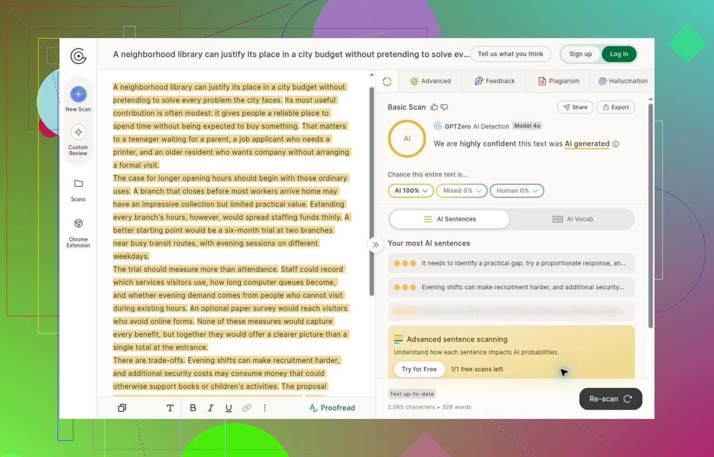Open the Chrome Extension page
Screen dimensions: 714x457
tap(78, 233)
